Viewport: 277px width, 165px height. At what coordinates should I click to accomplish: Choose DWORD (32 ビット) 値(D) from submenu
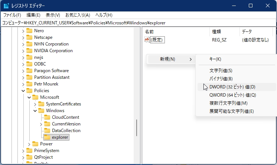point(232,87)
